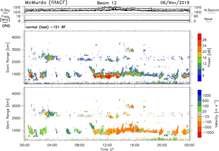Viewport: 219px width, 151px height.
Task: Click the 4000 km tick on the velocity panel
Action: tap(16, 93)
